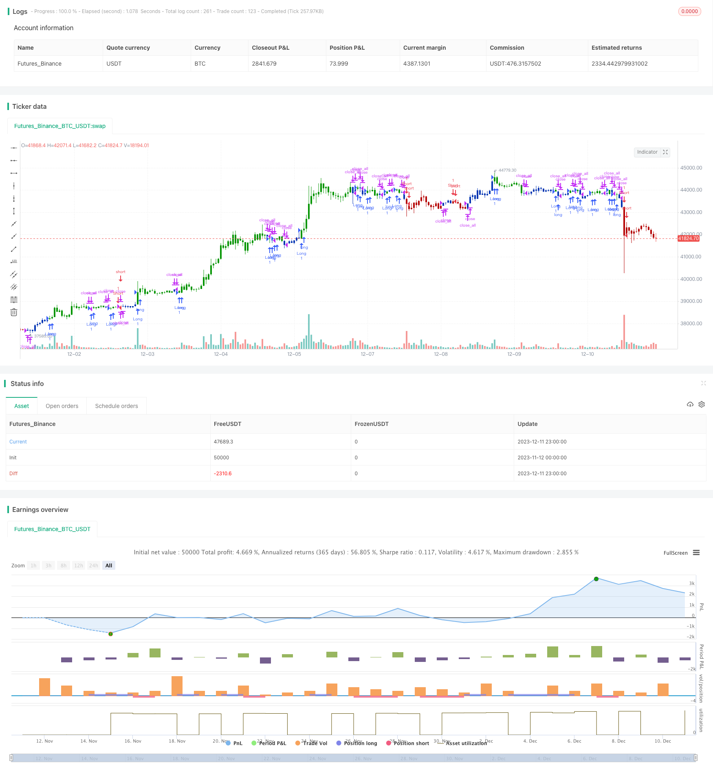Open the Earnings chart hamburger menu
Image resolution: width=713 pixels, height=774 pixels.
click(696, 553)
